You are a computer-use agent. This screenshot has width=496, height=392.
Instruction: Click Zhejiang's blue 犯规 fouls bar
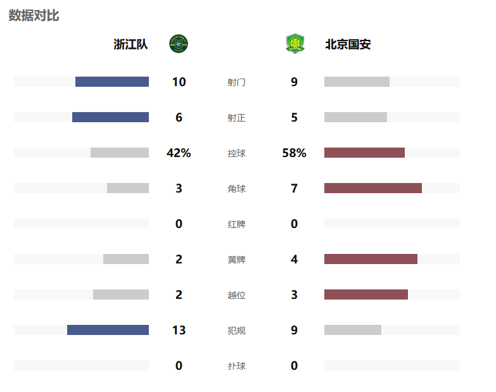(x=108, y=330)
